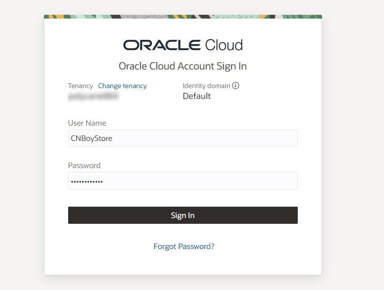The image size is (384, 290).
Task: Submit with the Sign In button
Action: [183, 215]
